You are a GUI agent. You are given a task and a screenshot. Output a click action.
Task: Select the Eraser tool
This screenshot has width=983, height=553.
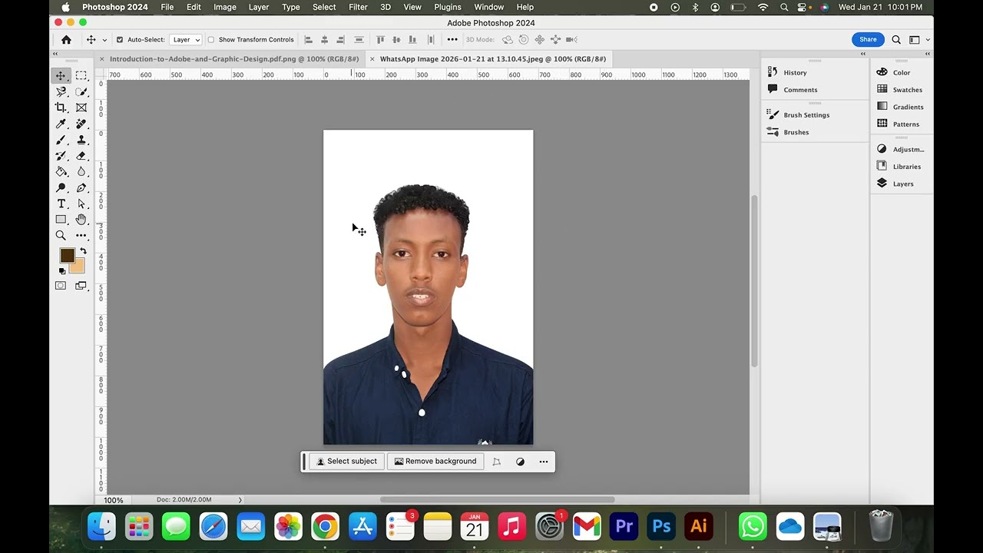[x=81, y=156]
